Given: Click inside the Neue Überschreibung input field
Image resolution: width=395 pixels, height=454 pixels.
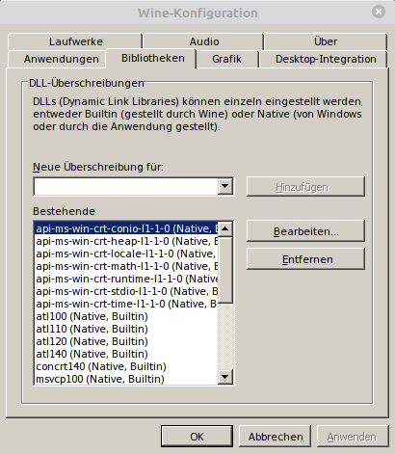Looking at the screenshot, I should point(126,186).
